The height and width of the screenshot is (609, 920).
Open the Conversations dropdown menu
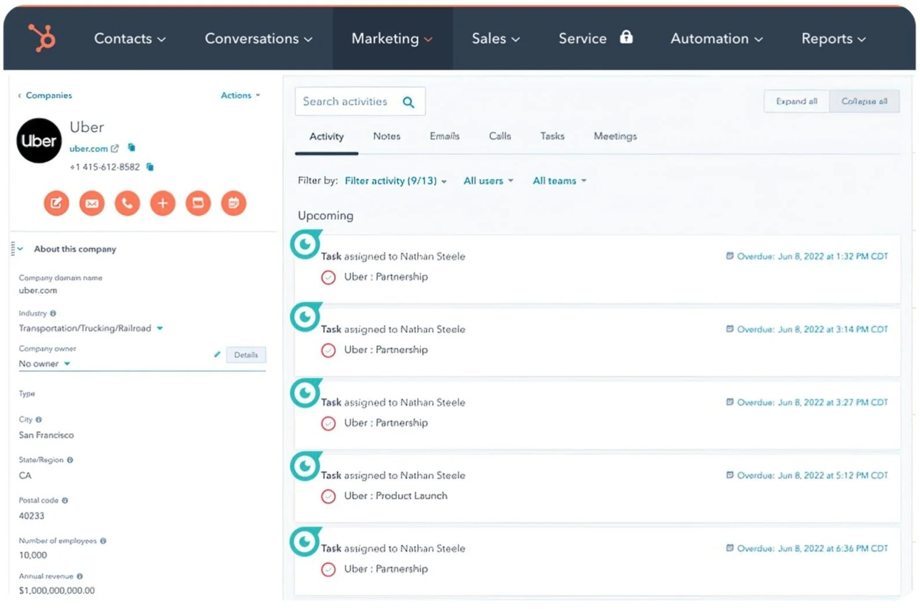point(258,39)
